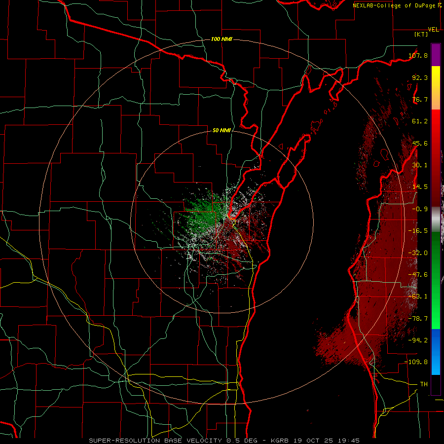This screenshot has height=444, width=444.
Task: Click the 76.7 velocity scale value
Action: click(x=420, y=99)
